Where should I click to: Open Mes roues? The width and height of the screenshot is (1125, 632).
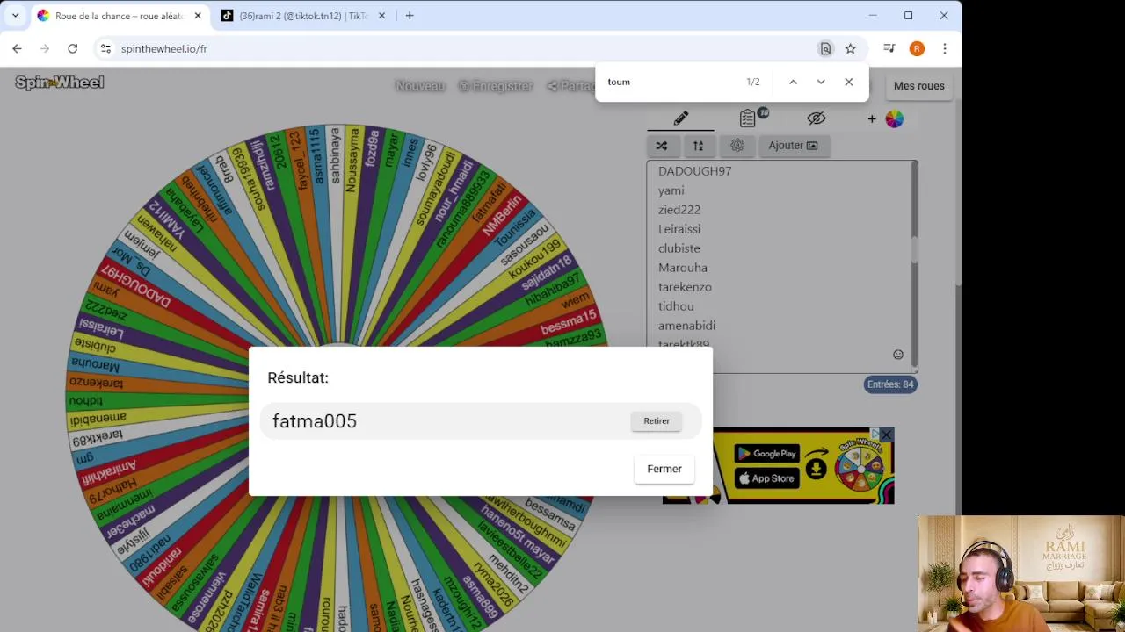(x=918, y=86)
